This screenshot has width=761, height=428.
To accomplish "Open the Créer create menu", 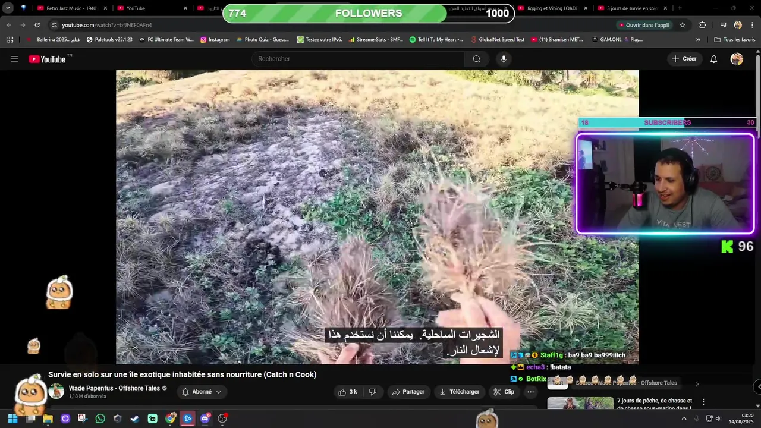I will point(684,59).
